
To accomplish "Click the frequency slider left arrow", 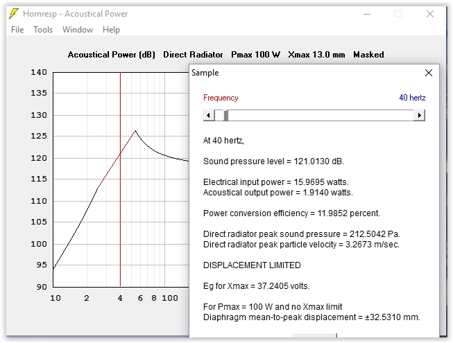I will (x=209, y=116).
